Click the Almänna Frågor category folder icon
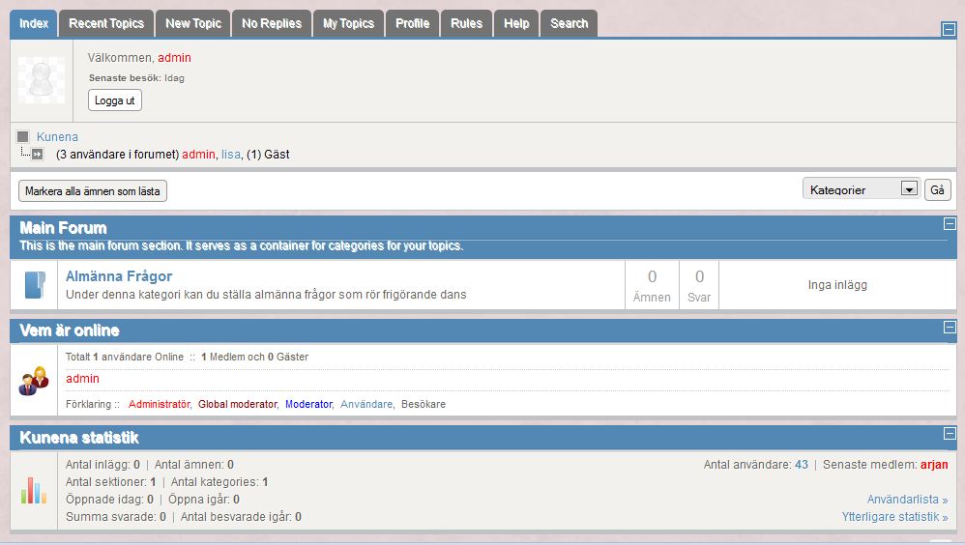The image size is (965, 545). tap(34, 285)
